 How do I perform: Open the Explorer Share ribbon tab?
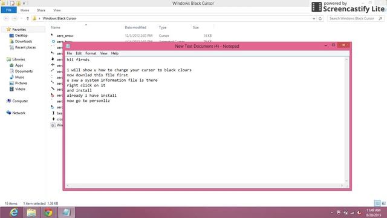pyautogui.click(x=41, y=10)
